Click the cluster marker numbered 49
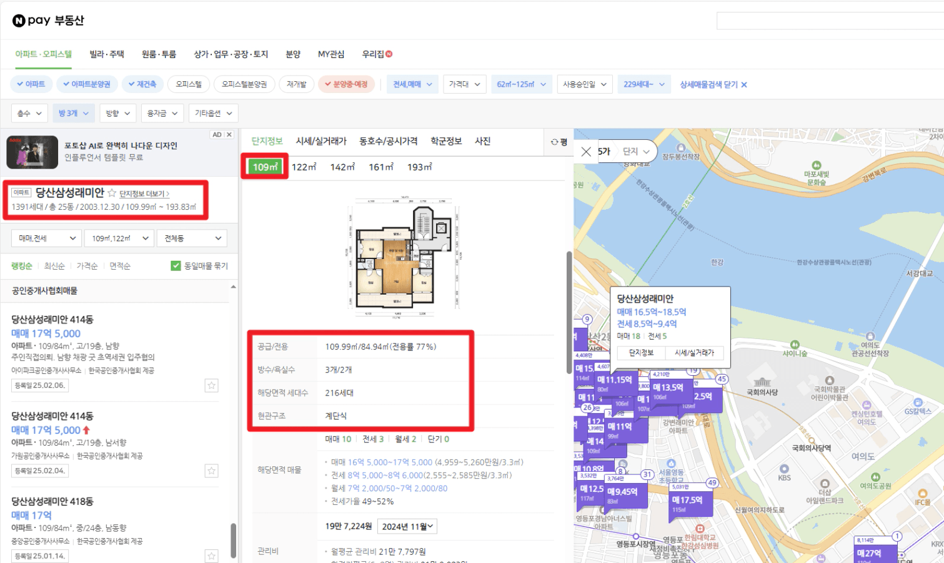Screen dimensions: 944x563 [x=712, y=482]
